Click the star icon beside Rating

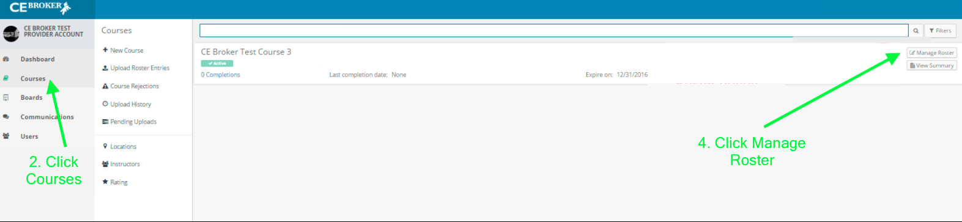(x=105, y=182)
